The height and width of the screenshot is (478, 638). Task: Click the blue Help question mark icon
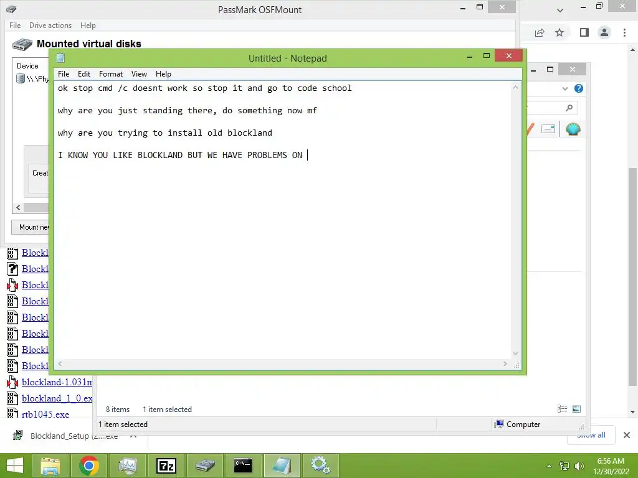click(x=579, y=88)
